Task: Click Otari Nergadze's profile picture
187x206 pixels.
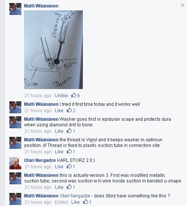Action: click(x=15, y=163)
